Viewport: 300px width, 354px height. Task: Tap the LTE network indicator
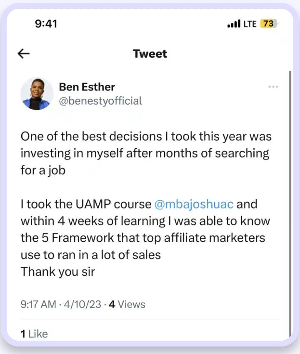tap(250, 24)
